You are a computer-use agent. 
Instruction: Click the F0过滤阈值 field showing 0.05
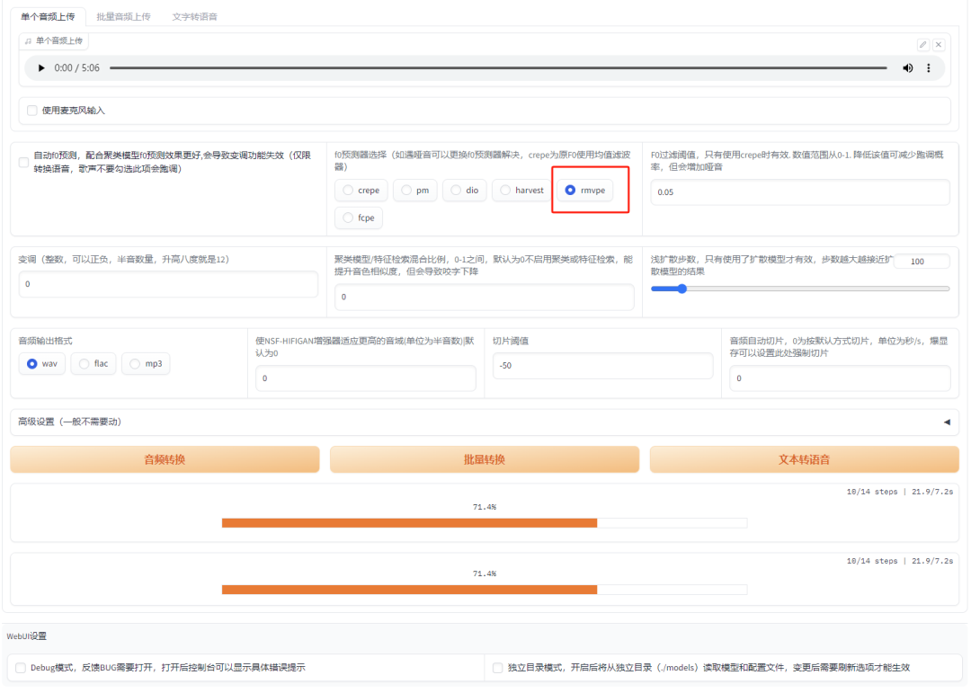coord(799,192)
